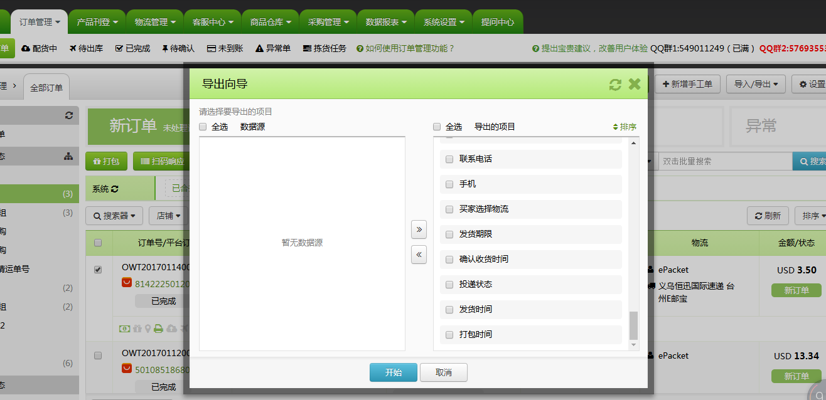Open the 物流管理 menu

[155, 22]
